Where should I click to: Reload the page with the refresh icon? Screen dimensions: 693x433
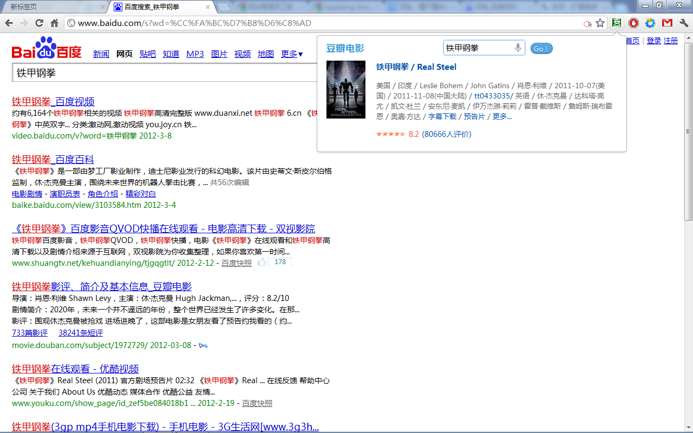point(39,23)
